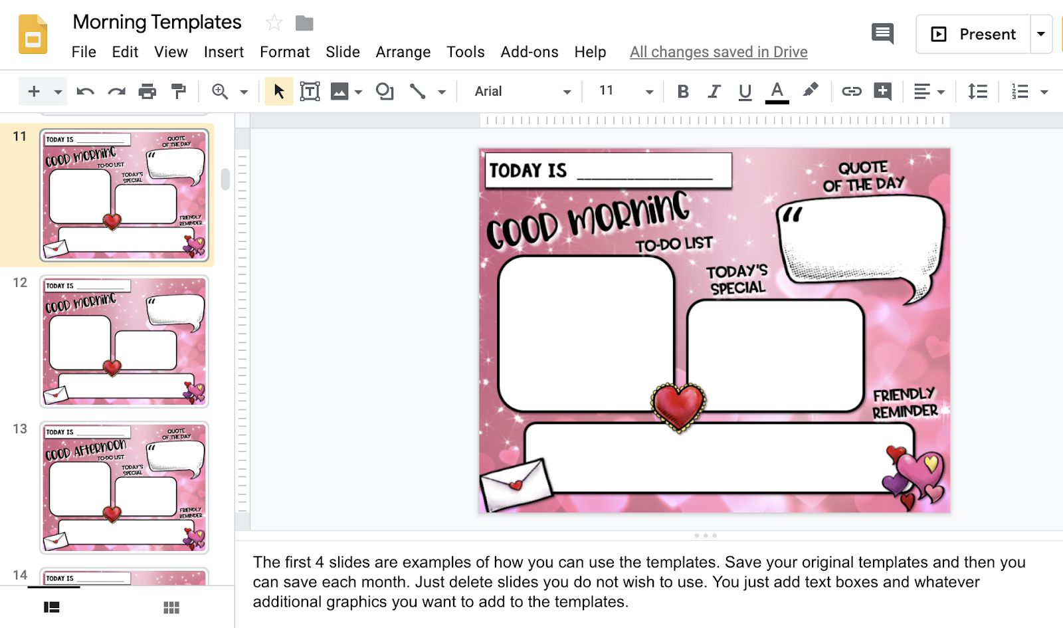Toggle italic formatting
1063x628 pixels.
[x=714, y=91]
